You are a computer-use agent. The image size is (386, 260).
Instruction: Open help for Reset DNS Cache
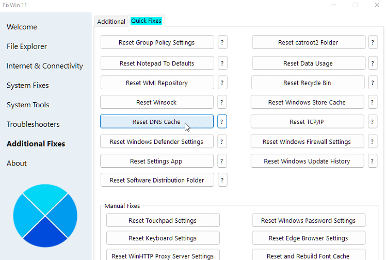[222, 122]
